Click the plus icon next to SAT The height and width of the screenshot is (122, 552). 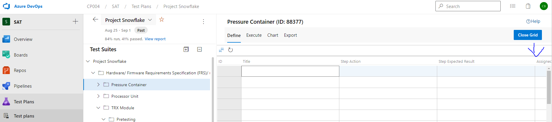click(x=75, y=21)
